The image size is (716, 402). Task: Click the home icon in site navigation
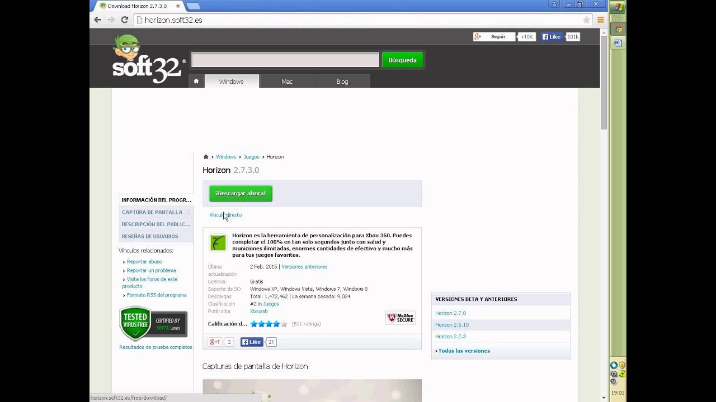(x=196, y=82)
